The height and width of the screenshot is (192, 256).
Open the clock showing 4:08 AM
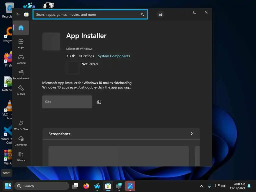pos(237,186)
